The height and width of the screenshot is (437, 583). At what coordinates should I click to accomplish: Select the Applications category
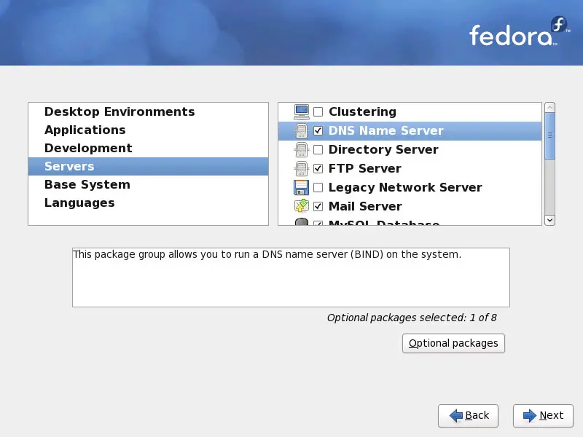click(149, 130)
